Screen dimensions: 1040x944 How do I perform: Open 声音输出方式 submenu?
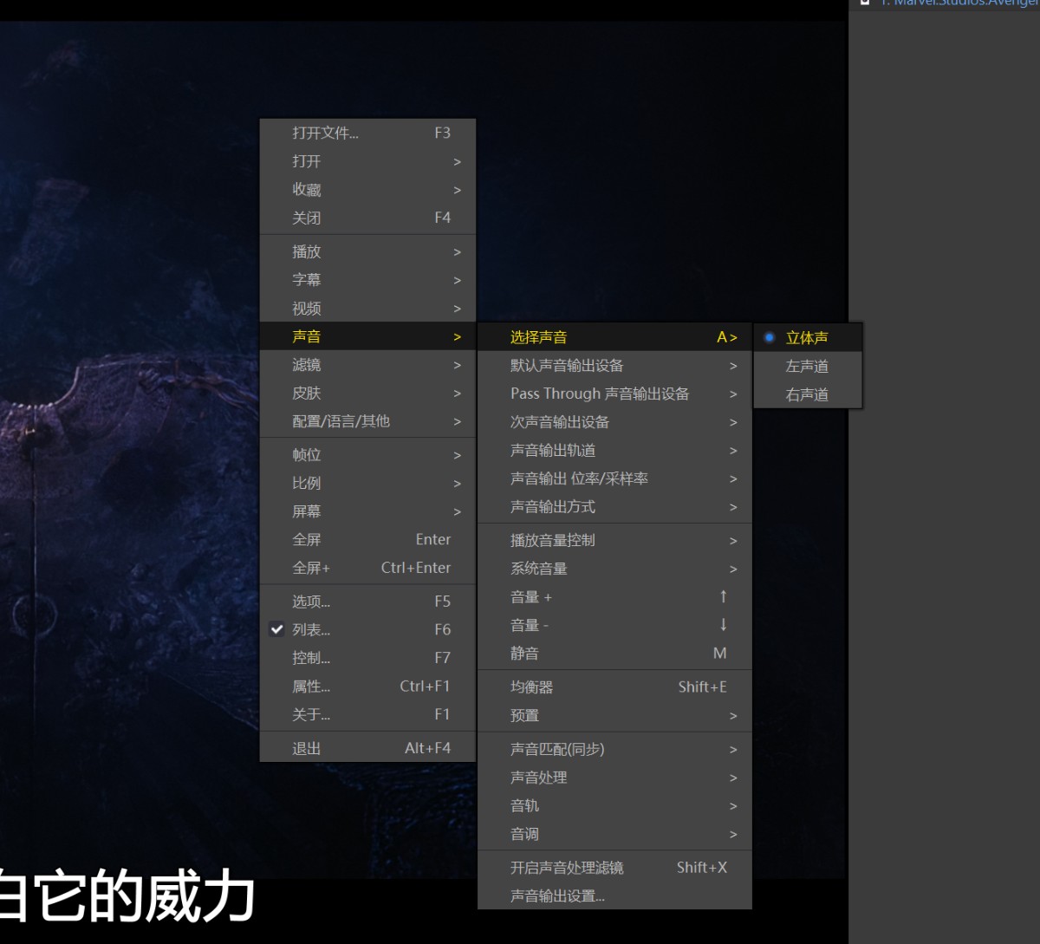pos(614,507)
